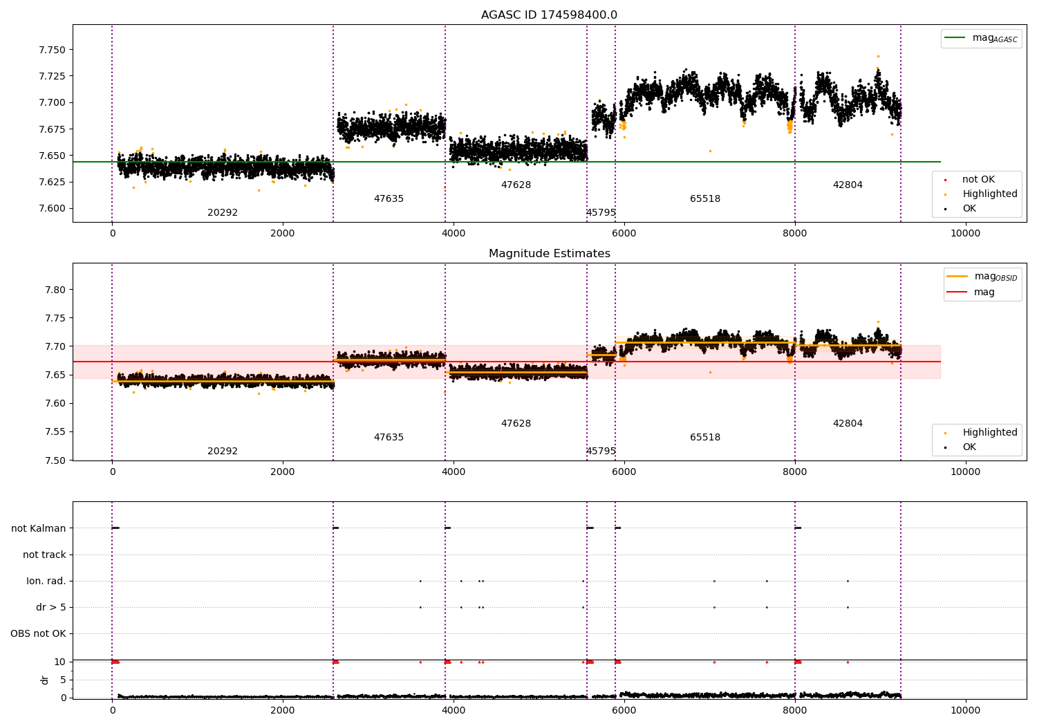Click OBSID label 42804 in Magnitude Estimates plot

848,424
